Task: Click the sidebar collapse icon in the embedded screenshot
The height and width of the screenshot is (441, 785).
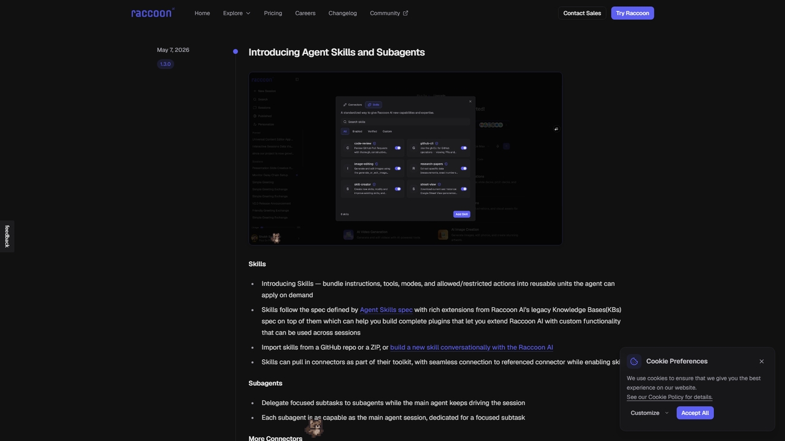Action: click(x=297, y=79)
